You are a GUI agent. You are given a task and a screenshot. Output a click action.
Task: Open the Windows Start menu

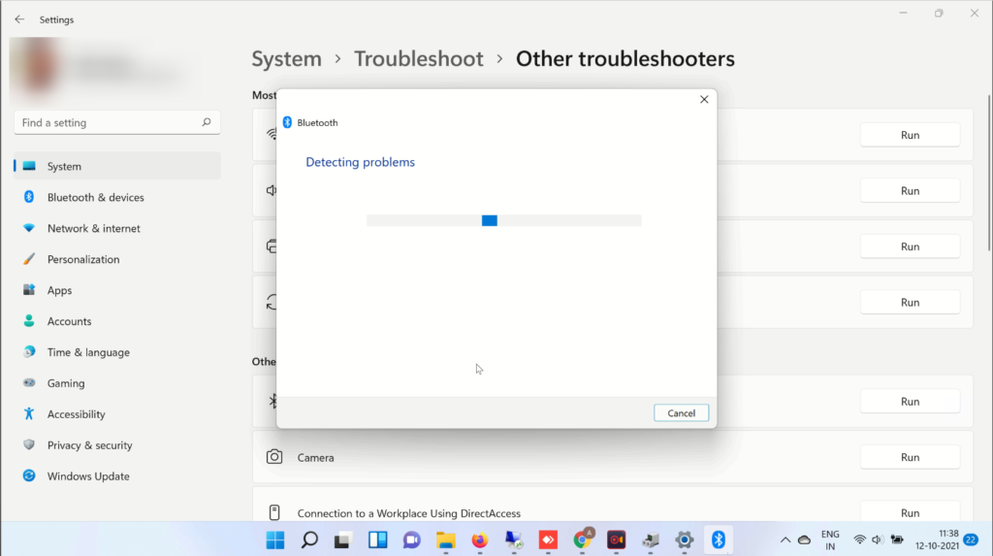click(275, 540)
